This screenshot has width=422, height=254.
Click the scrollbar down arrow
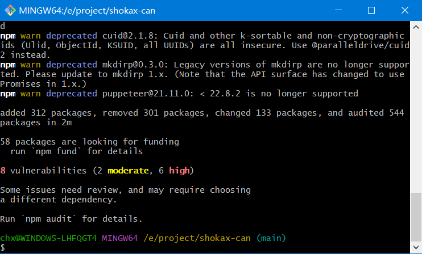coord(416,247)
